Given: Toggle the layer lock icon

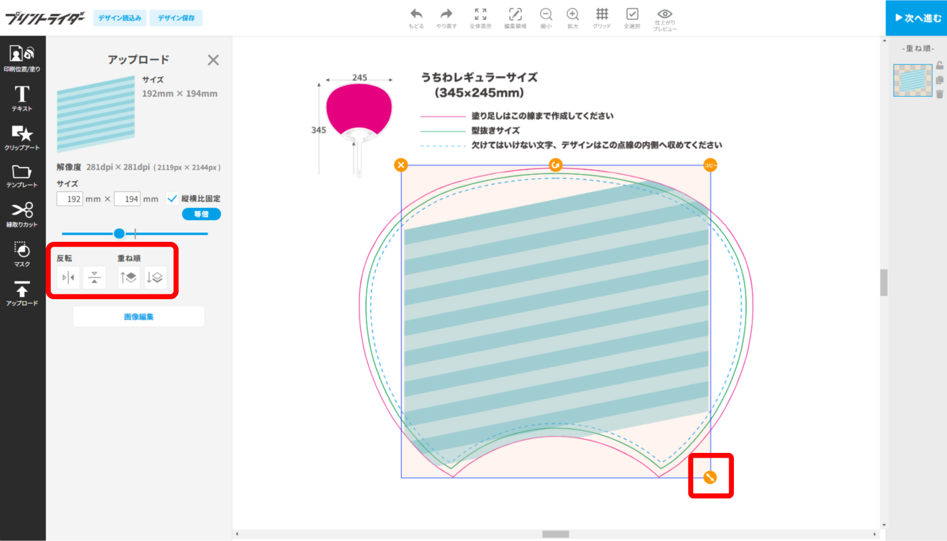Looking at the screenshot, I should 939,66.
